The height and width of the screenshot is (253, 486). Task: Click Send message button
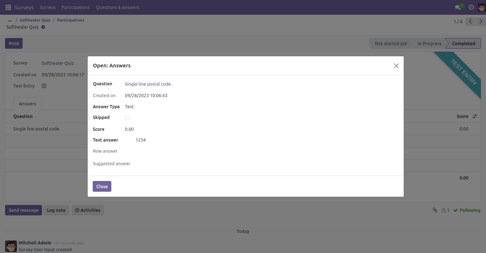coord(23,210)
